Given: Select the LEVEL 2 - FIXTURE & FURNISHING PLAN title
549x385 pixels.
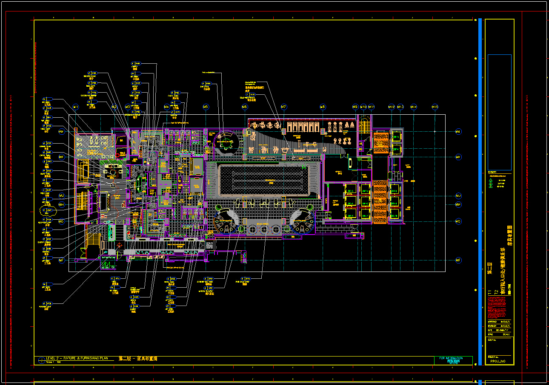Looking at the screenshot, I should point(77,358).
